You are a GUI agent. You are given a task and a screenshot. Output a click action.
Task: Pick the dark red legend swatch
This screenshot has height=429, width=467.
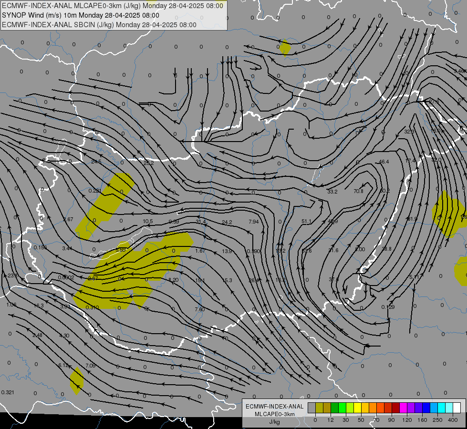(396, 408)
